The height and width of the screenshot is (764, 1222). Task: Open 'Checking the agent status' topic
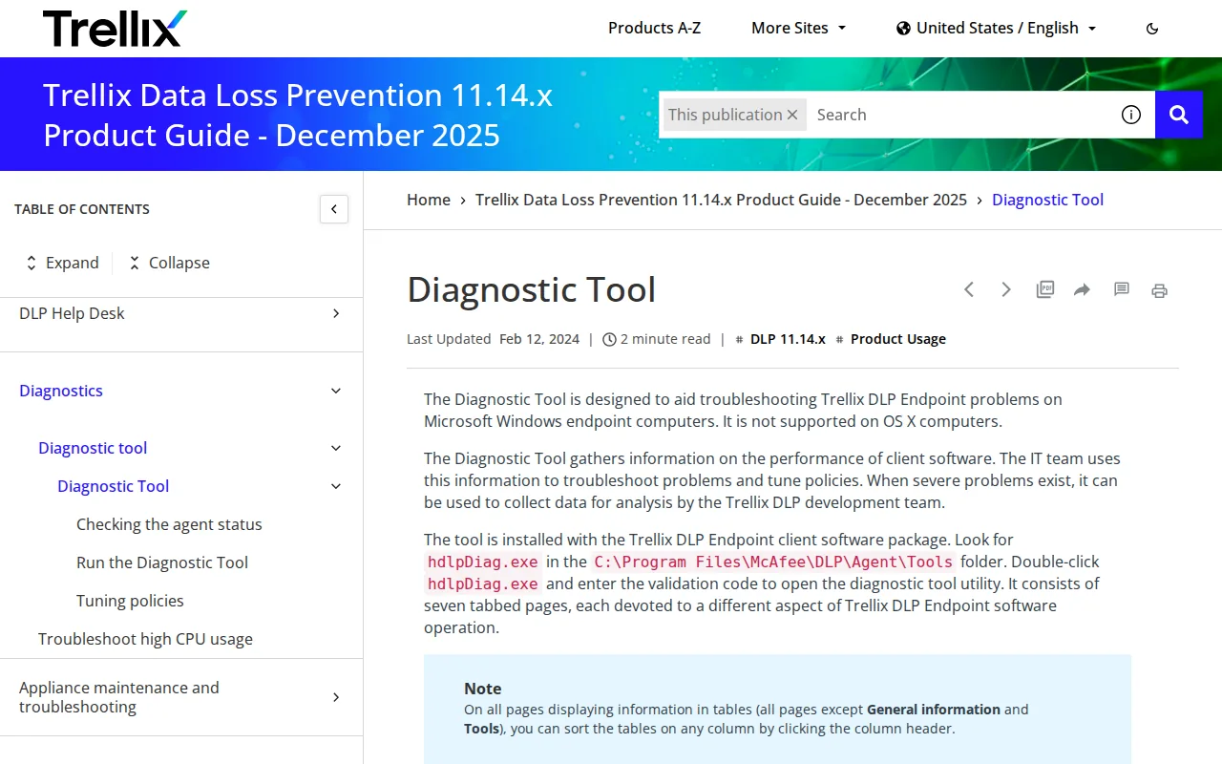click(x=169, y=524)
